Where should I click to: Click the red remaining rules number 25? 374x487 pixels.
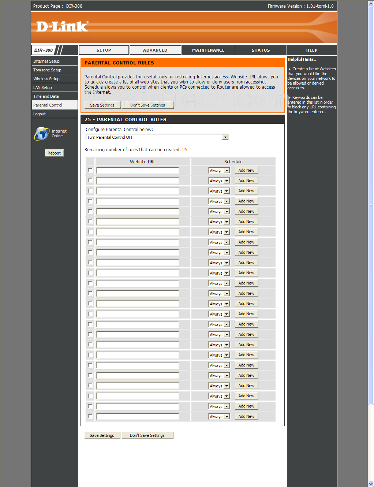[185, 150]
